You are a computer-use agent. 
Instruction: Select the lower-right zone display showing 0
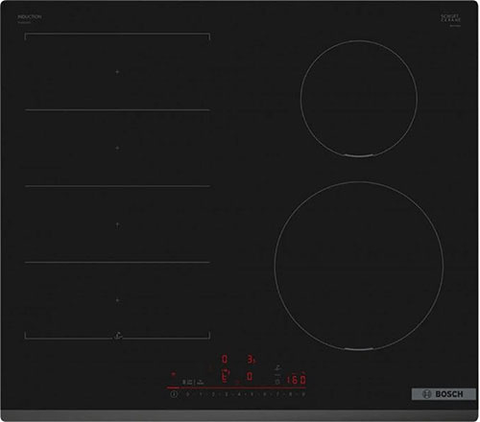pos(250,376)
